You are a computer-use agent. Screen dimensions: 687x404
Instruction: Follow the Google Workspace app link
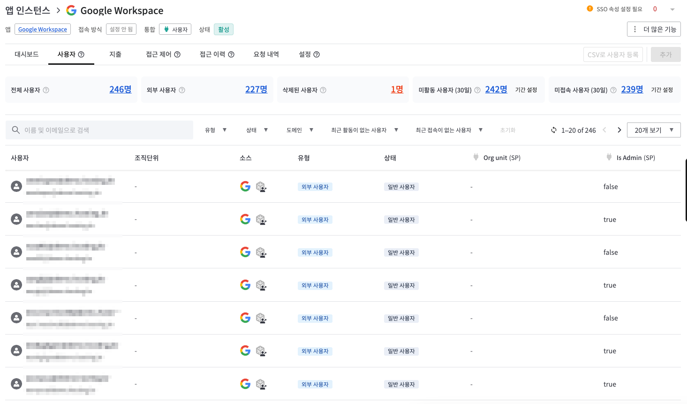click(43, 29)
